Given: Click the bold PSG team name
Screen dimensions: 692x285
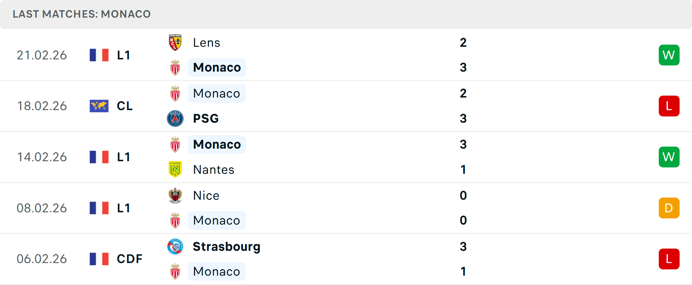Looking at the screenshot, I should click(x=205, y=118).
